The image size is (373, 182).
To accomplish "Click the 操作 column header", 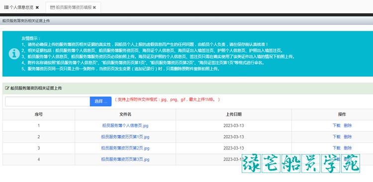I will (342, 114).
